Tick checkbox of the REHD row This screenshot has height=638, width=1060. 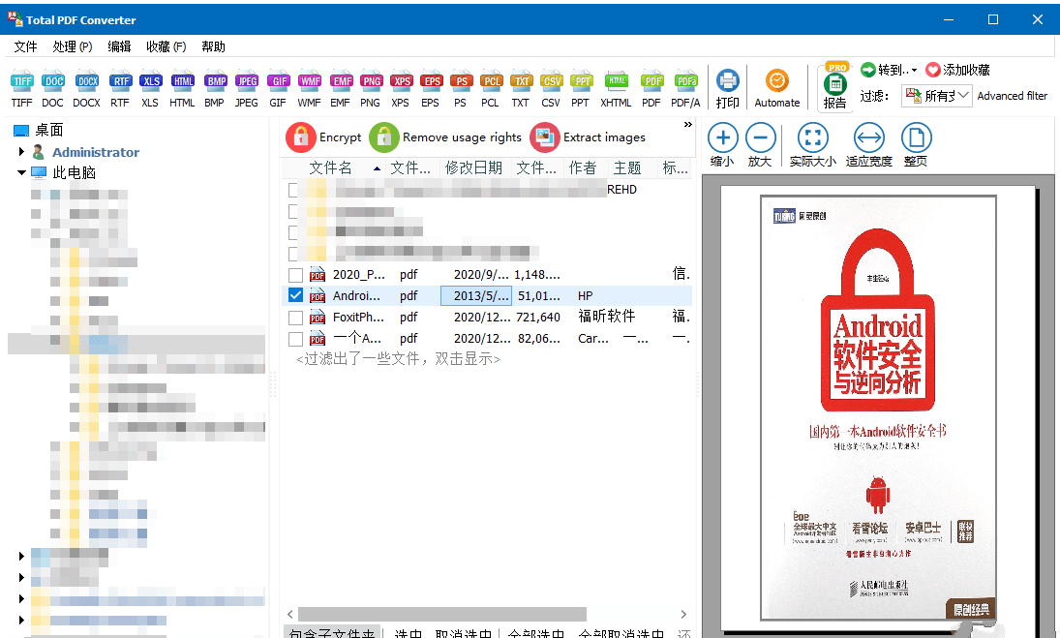tap(293, 190)
